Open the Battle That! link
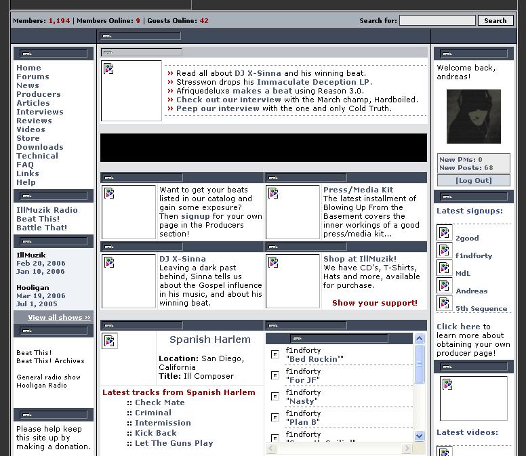526x456 pixels. pos(41,228)
